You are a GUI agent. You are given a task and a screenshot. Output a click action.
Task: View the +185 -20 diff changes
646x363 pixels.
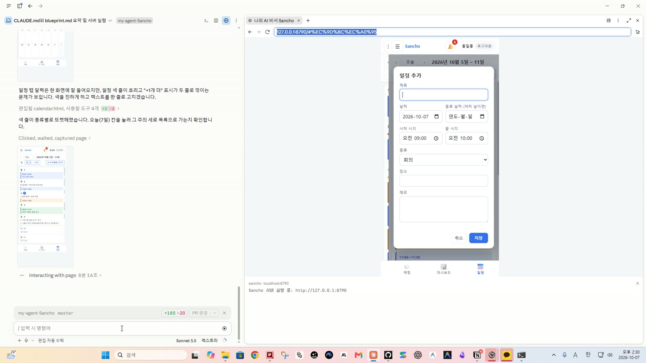(x=174, y=313)
